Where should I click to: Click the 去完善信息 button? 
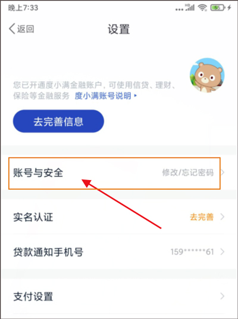coord(58,121)
